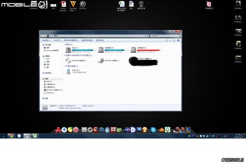Click the Explorer Forward arrow

[45, 36]
